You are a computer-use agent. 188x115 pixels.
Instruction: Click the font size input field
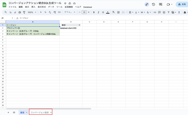(84, 12)
